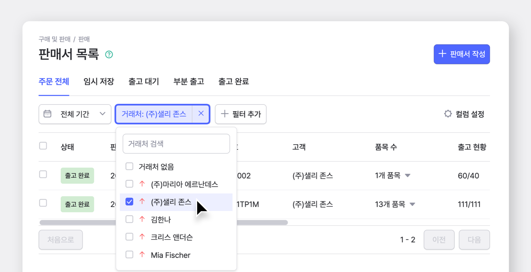
Task: Click the 다음 pagination button
Action: [x=474, y=239]
